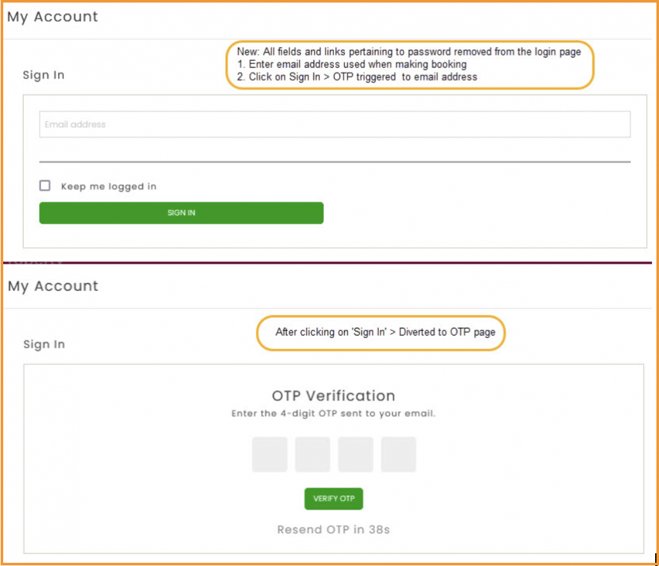
Task: Click the OTP Verification title
Action: (x=333, y=395)
